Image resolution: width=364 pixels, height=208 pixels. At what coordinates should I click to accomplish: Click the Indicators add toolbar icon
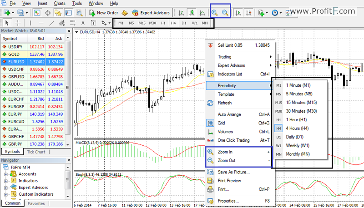(x=261, y=13)
